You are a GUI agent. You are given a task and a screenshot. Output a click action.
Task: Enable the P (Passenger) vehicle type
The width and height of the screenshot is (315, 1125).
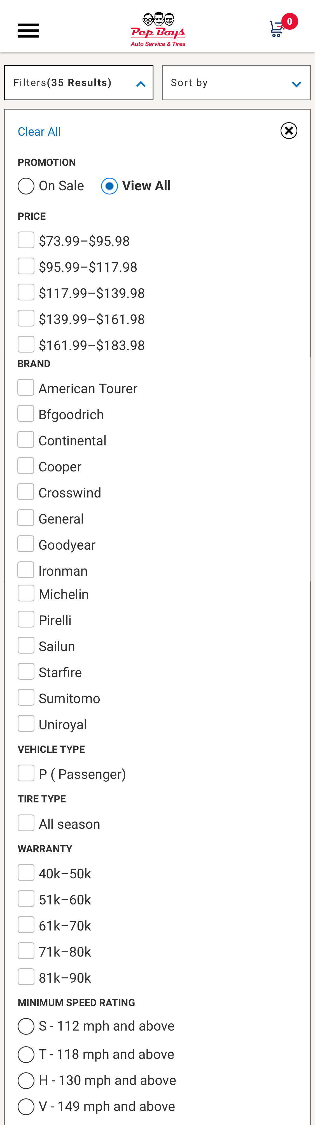pos(26,774)
